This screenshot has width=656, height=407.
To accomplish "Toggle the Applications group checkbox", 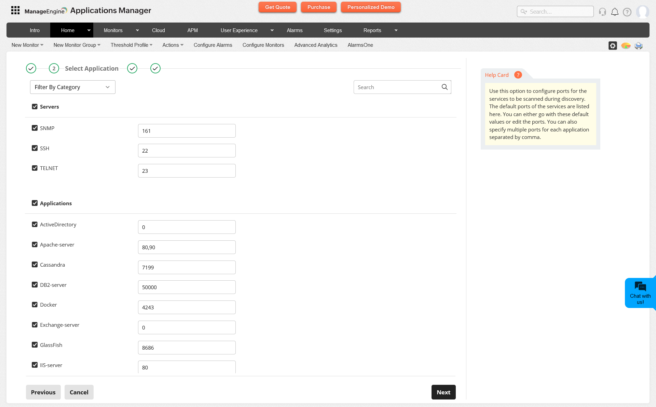I will pyautogui.click(x=35, y=203).
